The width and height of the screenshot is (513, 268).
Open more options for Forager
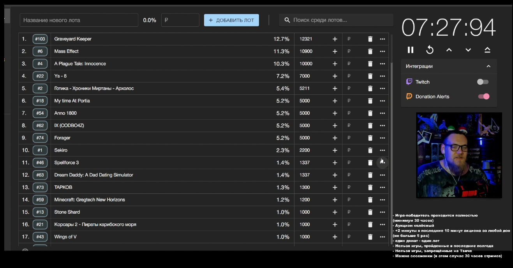(382, 138)
